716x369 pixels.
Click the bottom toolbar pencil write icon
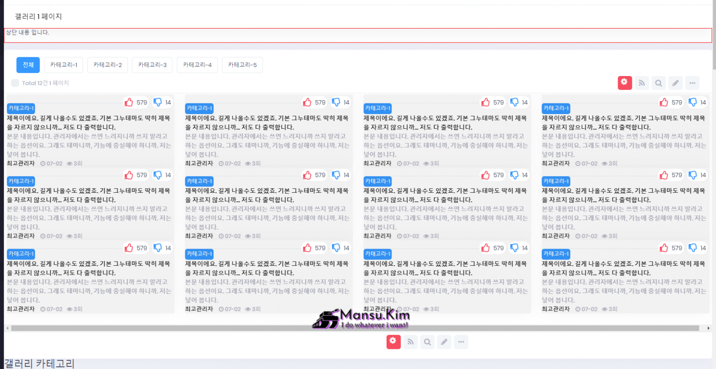pos(444,342)
